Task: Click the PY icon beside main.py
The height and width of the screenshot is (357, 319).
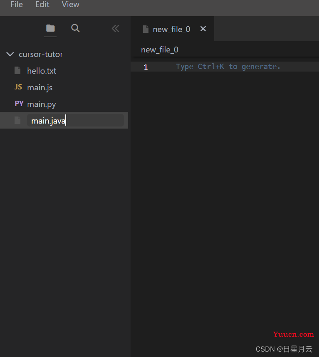Action: 19,104
